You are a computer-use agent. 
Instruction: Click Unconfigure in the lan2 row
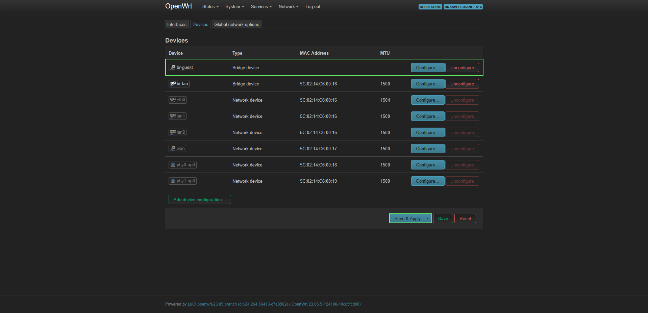[x=462, y=132]
